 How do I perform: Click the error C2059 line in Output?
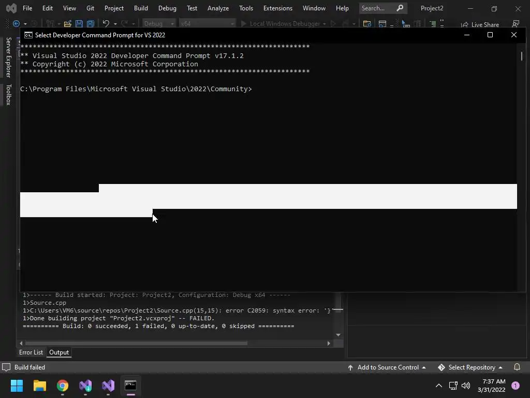pyautogui.click(x=178, y=310)
